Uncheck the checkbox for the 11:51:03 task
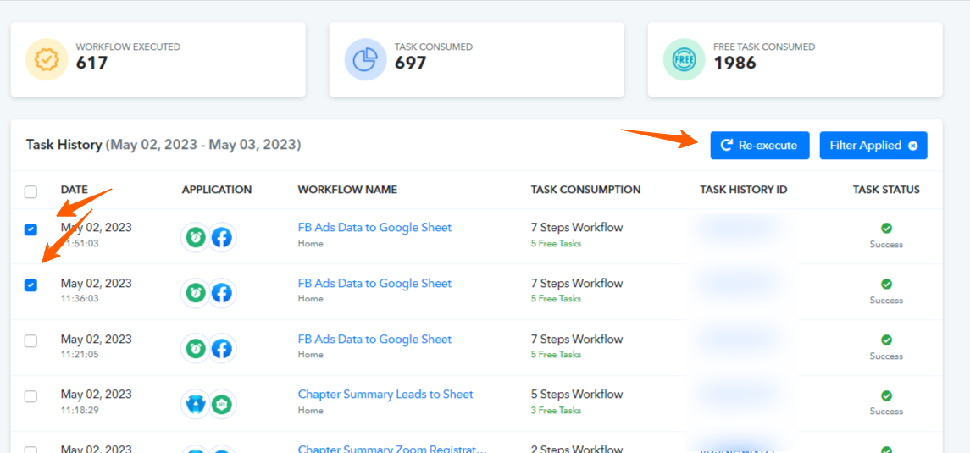This screenshot has width=970, height=453. coord(30,229)
